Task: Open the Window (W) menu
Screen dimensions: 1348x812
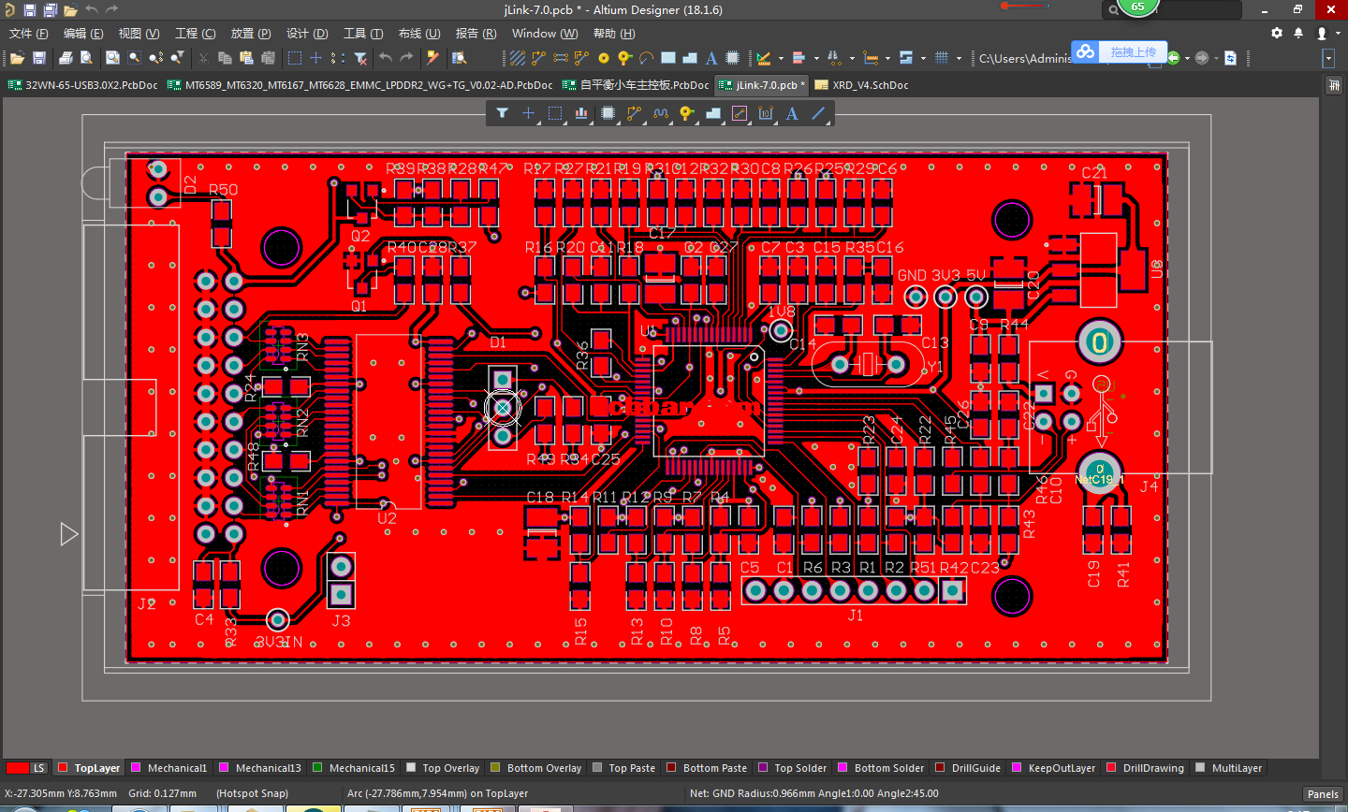Action: point(545,34)
